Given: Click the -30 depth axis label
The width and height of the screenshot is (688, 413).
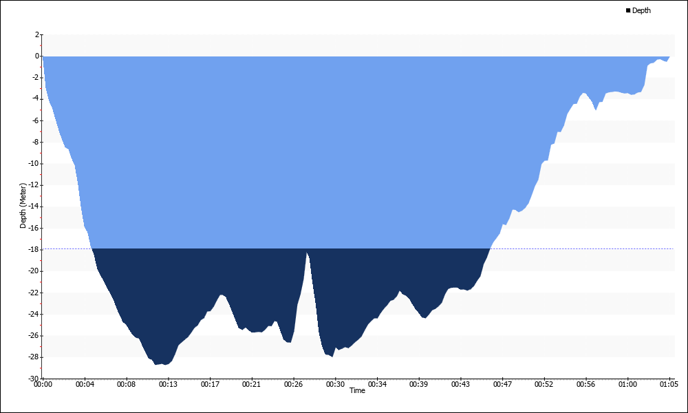Looking at the screenshot, I should [x=34, y=379].
